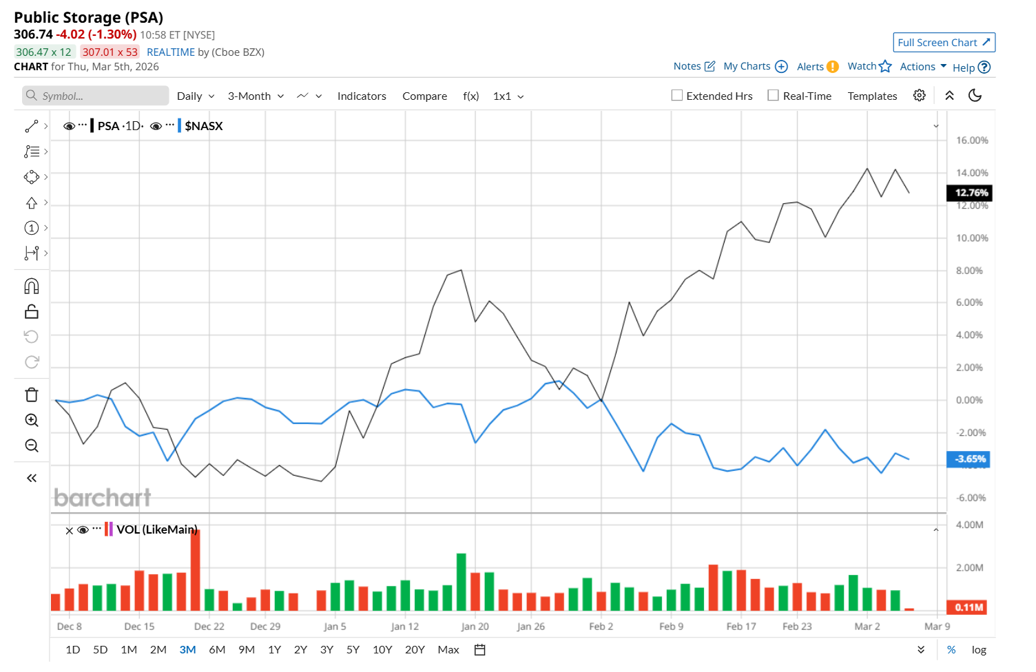The height and width of the screenshot is (672, 1036).
Task: Open the Templates menu
Action: click(872, 96)
